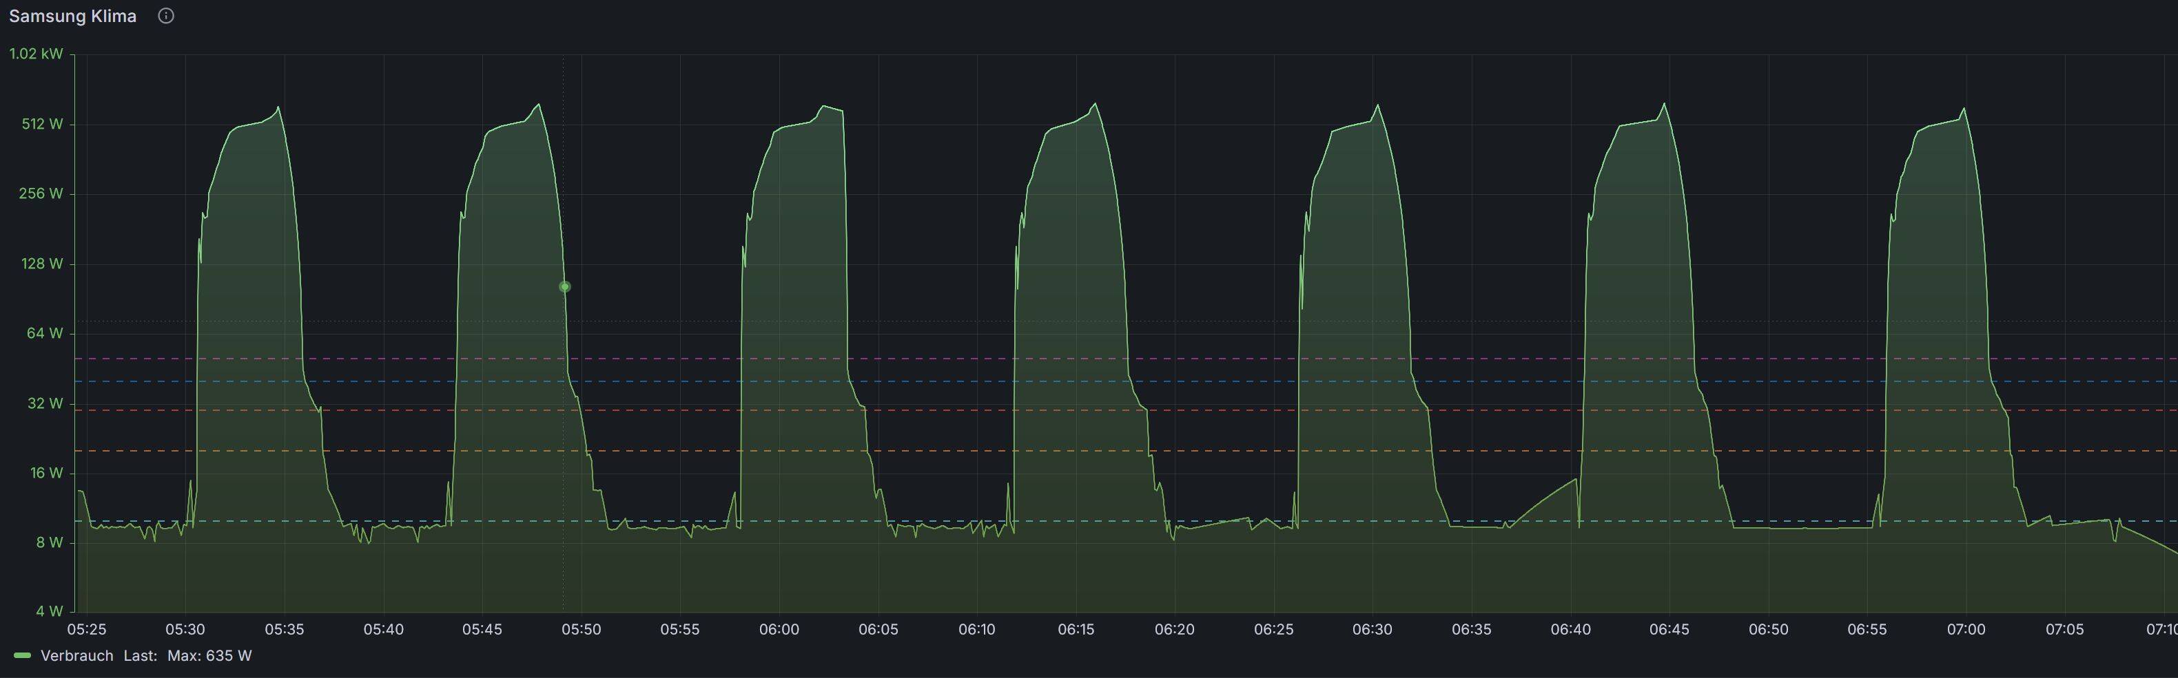The height and width of the screenshot is (678, 2178).
Task: Click the 06:50 time axis label
Action: (x=1769, y=630)
